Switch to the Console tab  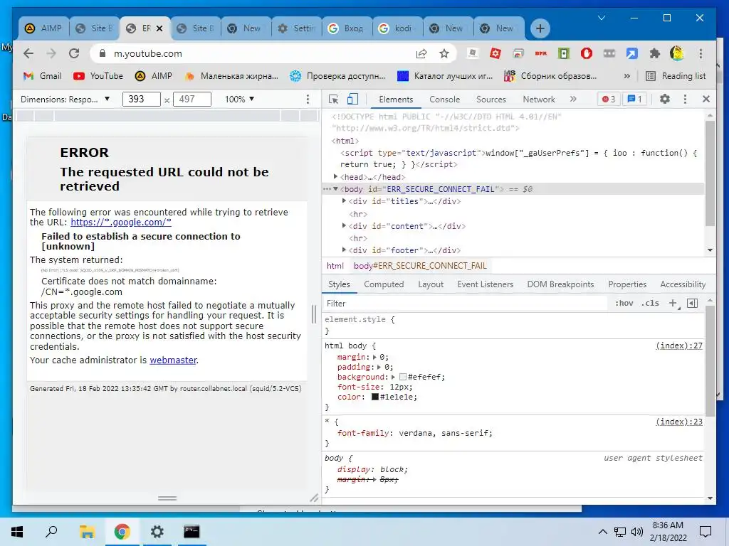point(444,100)
